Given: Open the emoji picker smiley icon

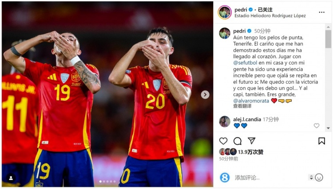Looking at the screenshot, I should click(319, 177).
